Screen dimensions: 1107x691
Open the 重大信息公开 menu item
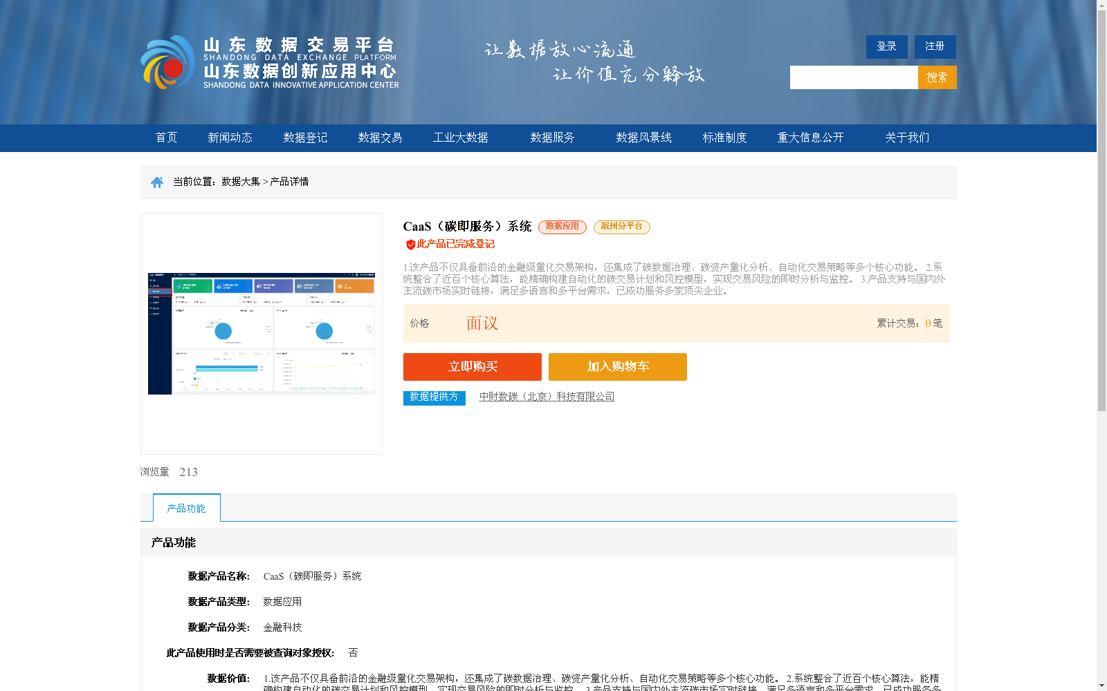(810, 138)
